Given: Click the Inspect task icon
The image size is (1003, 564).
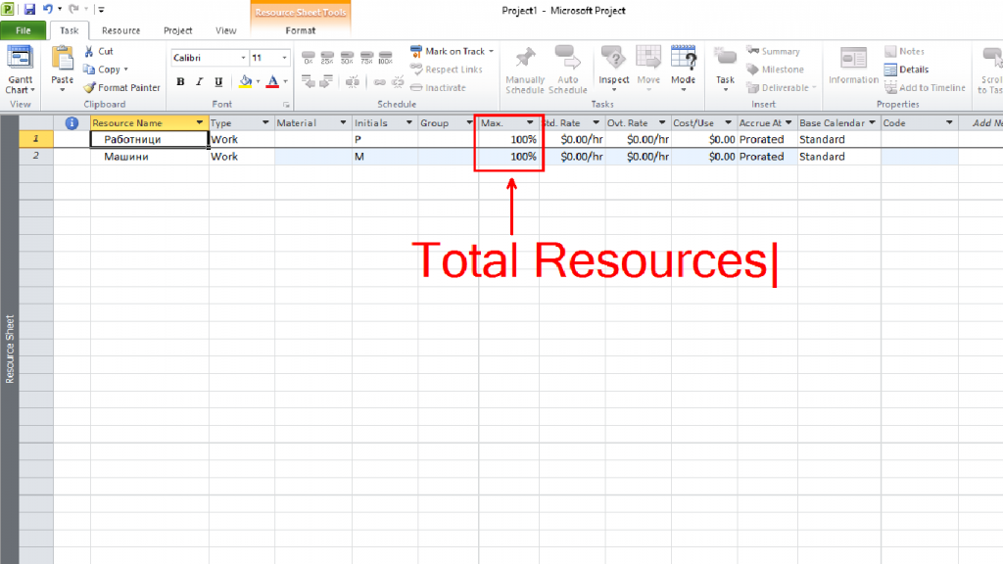Looking at the screenshot, I should click(613, 58).
